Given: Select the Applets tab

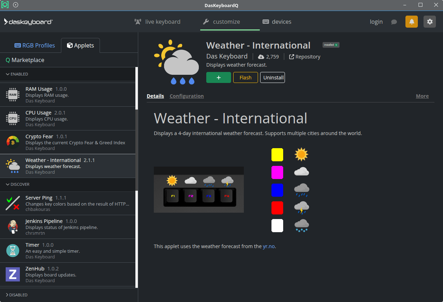Looking at the screenshot, I should (x=80, y=45).
